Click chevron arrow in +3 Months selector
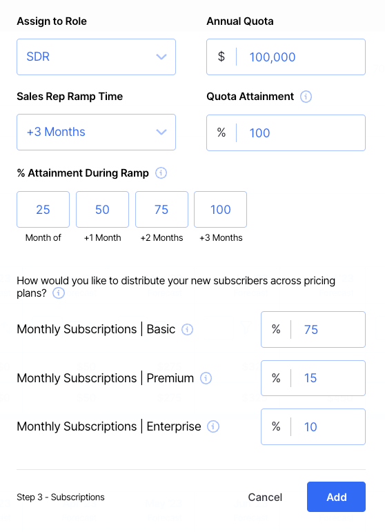 click(161, 132)
